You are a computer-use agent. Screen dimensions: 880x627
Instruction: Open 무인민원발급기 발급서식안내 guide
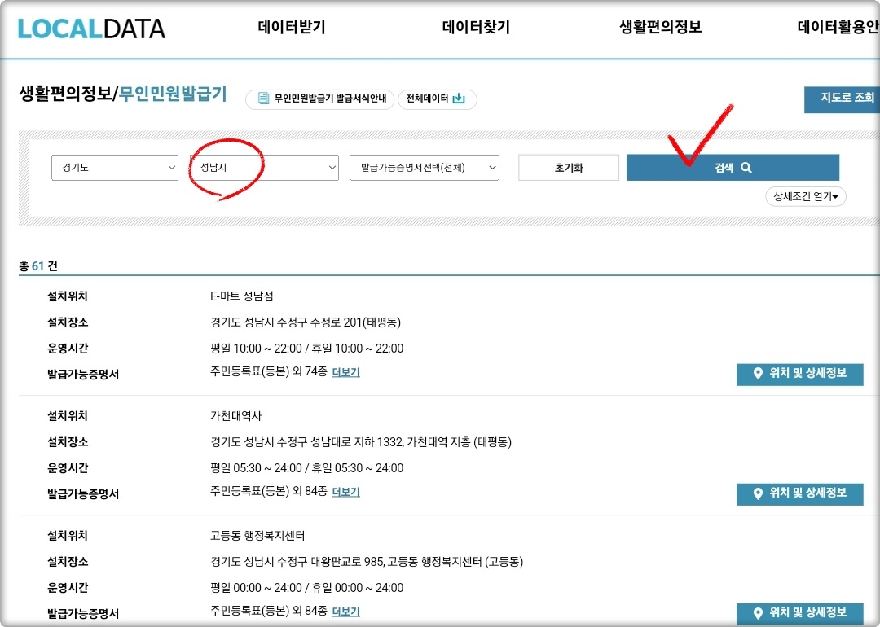coord(320,99)
